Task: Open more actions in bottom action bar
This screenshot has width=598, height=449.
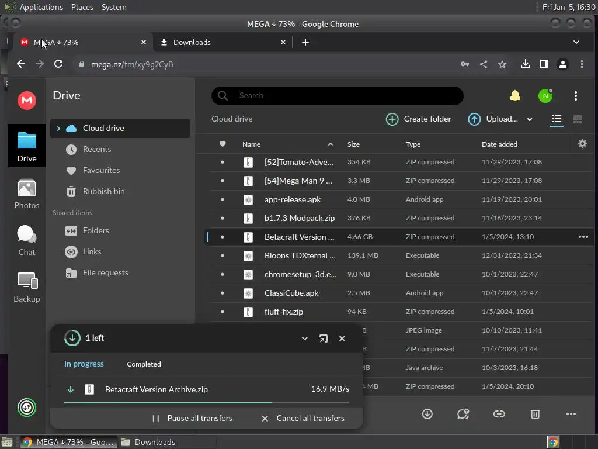Action: tap(571, 414)
